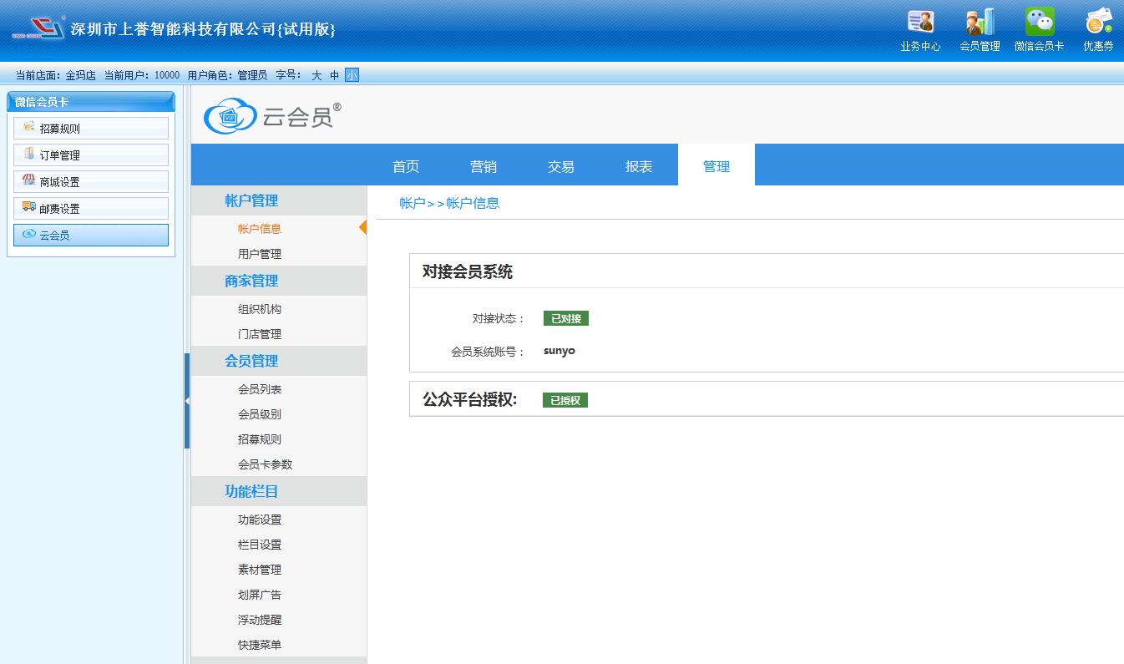The width and height of the screenshot is (1124, 664).
Task: Open 订单管理 in the sidebar
Action: (91, 155)
